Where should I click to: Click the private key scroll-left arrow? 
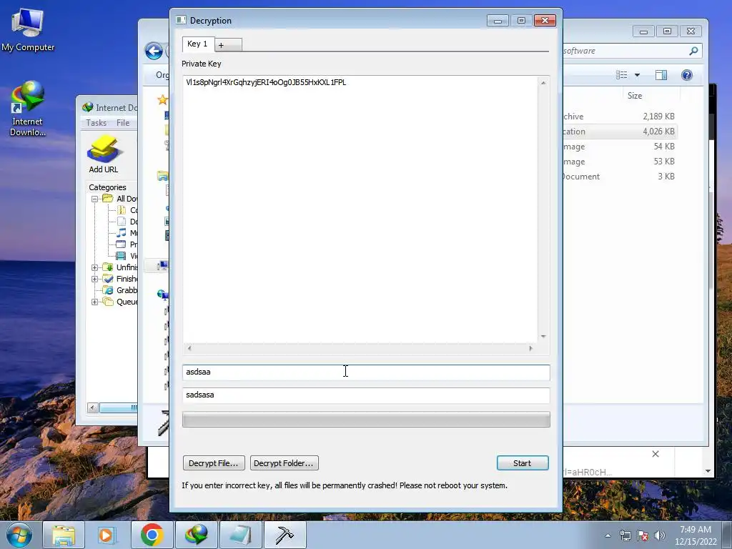189,348
